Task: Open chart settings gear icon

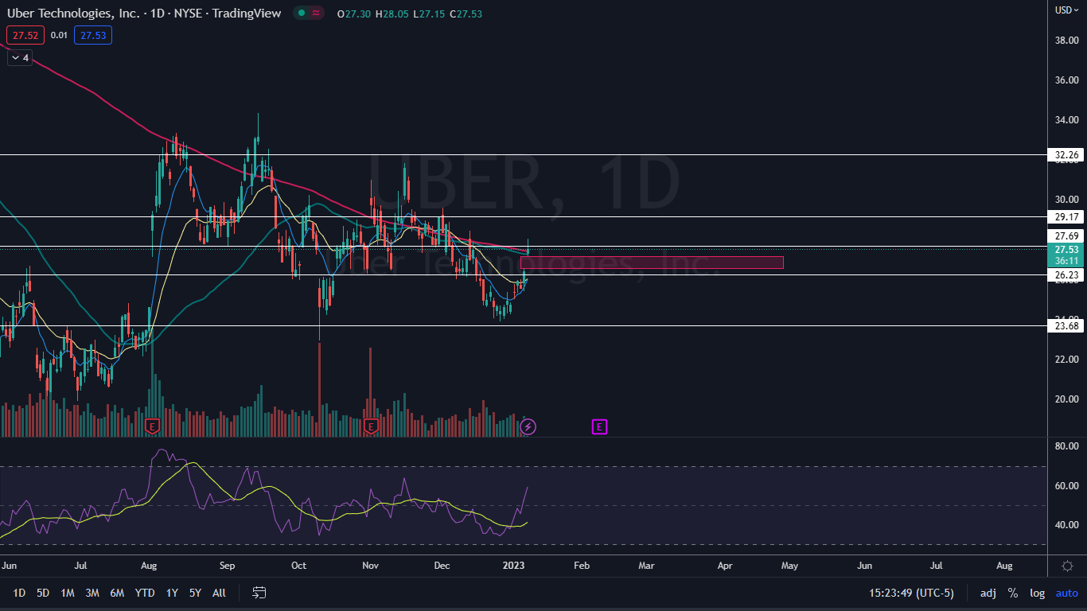Action: pos(1067,566)
